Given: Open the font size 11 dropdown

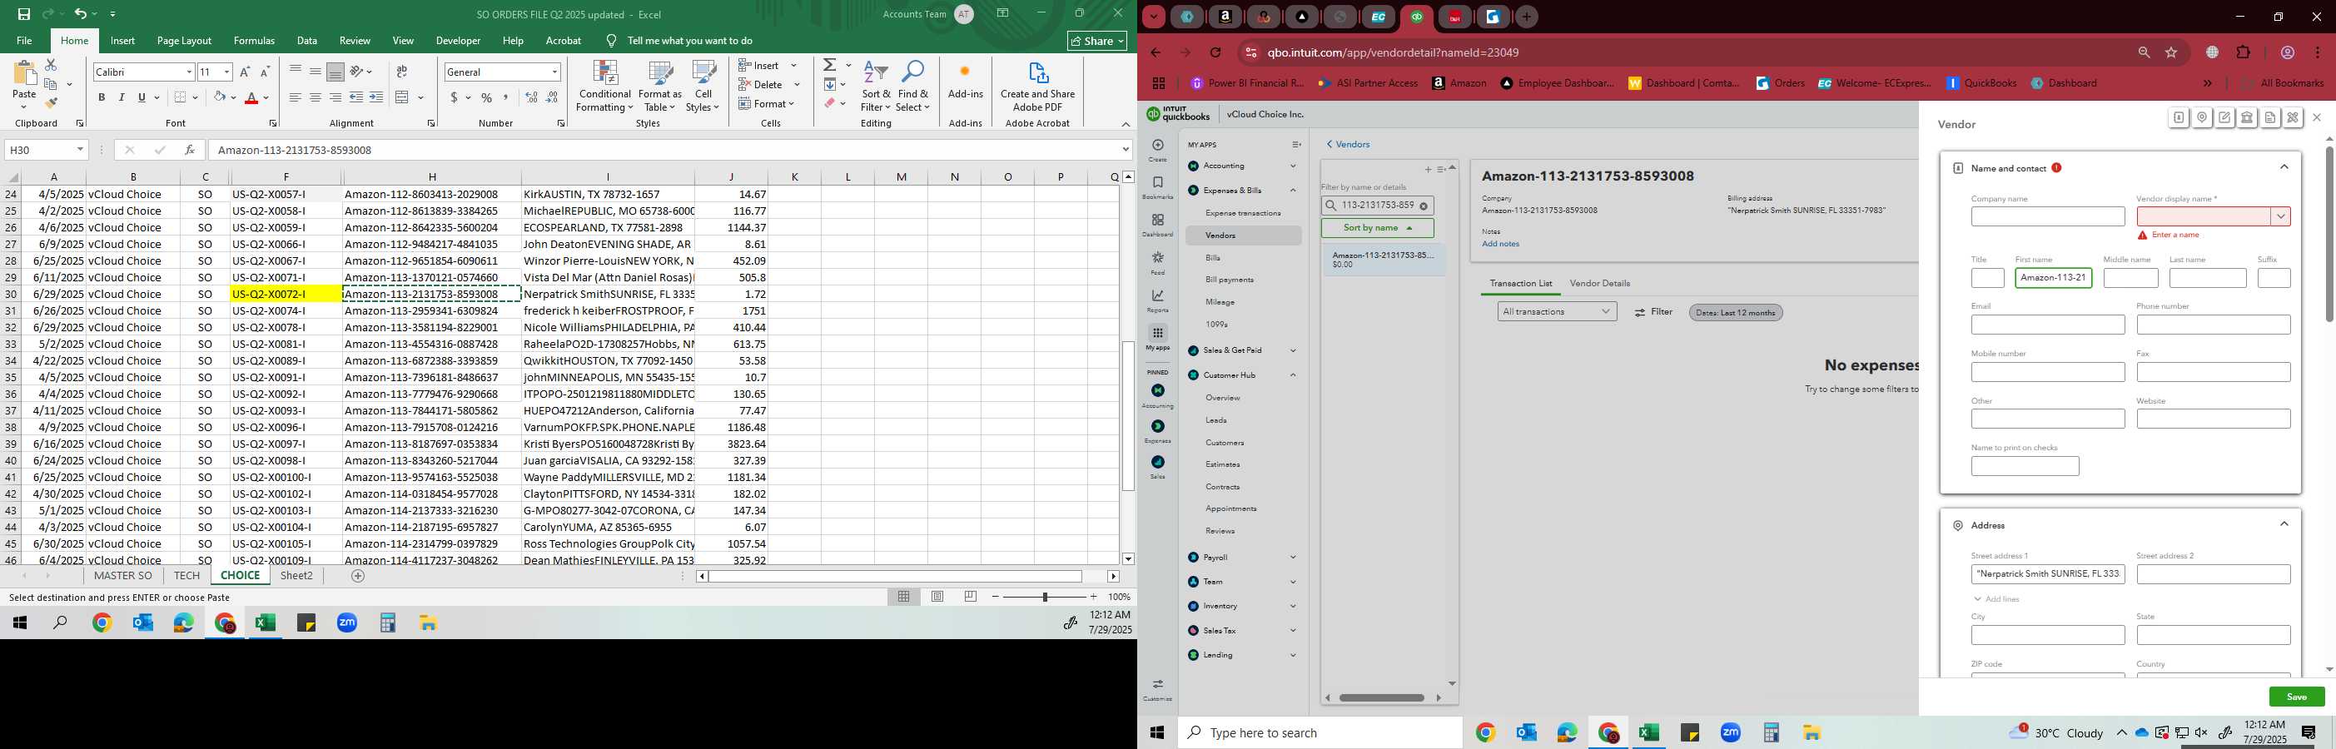Looking at the screenshot, I should pos(226,72).
